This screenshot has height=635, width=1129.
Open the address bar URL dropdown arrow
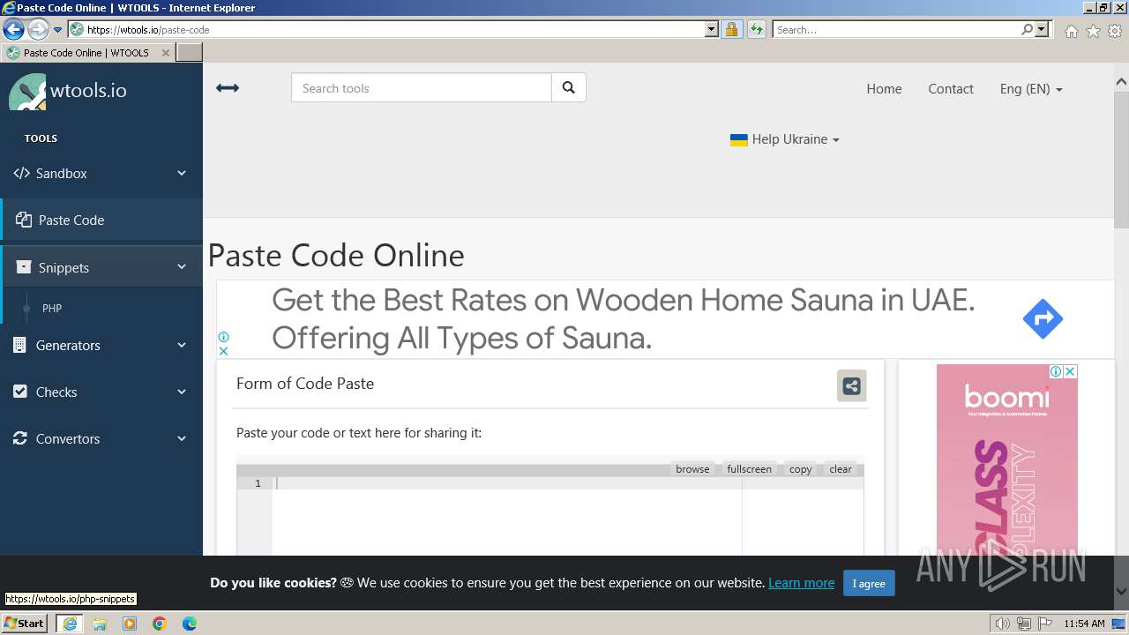712,29
